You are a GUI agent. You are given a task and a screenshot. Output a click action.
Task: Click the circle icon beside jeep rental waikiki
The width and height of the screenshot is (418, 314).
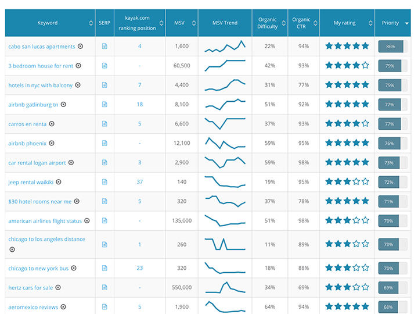[59, 182]
